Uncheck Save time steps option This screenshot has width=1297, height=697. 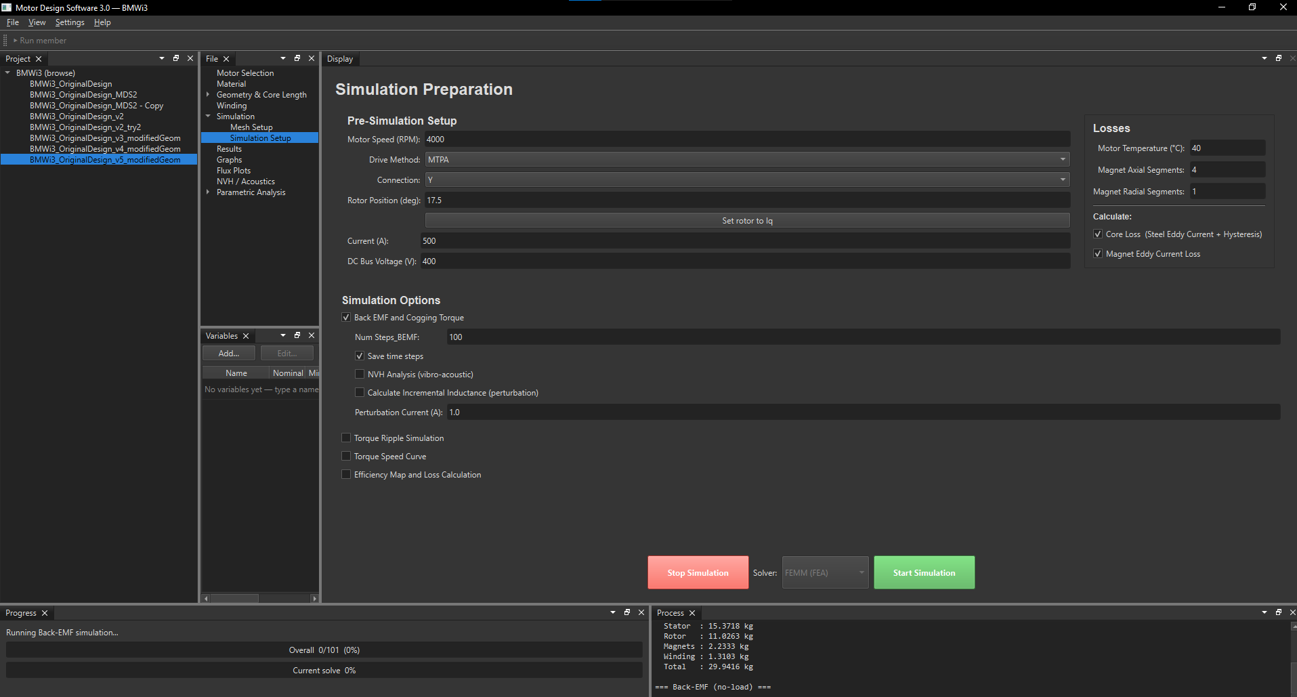(x=360, y=356)
